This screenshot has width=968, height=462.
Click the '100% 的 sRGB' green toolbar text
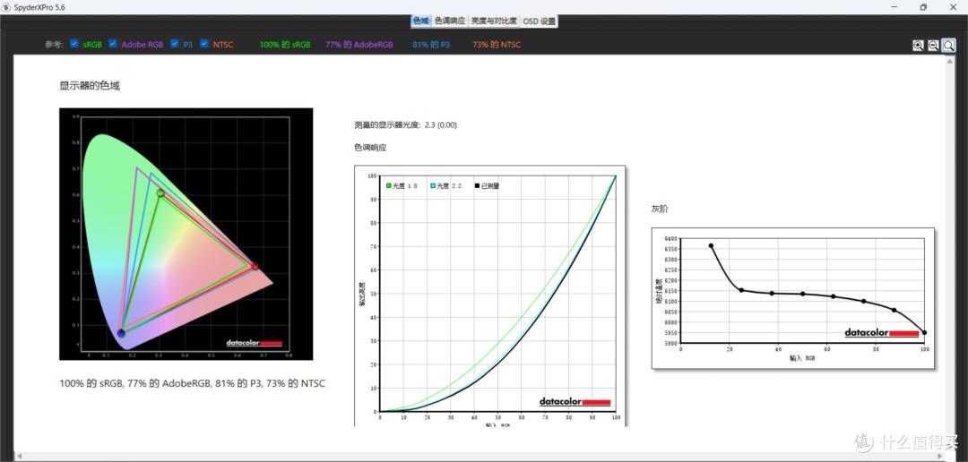pyautogui.click(x=285, y=45)
